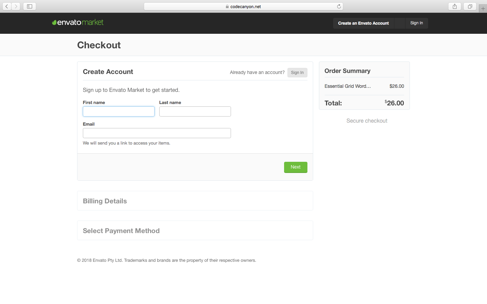Screen dimensions: 487x304
Task: Show all tabs overview
Action: click(470, 6)
